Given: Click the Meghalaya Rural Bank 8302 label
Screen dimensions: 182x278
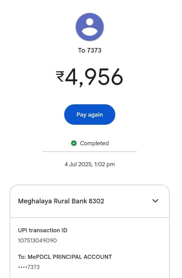Looking at the screenshot, I should click(61, 201).
